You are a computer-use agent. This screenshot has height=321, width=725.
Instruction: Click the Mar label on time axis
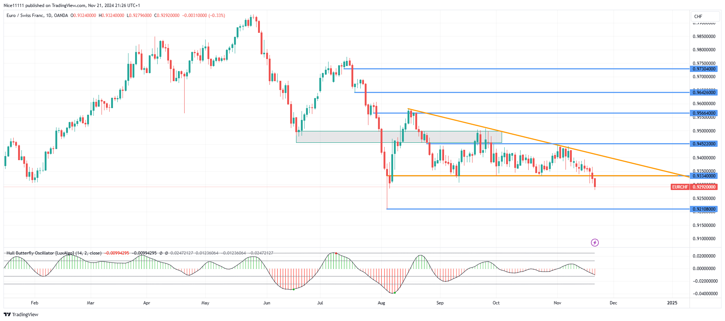click(90, 303)
